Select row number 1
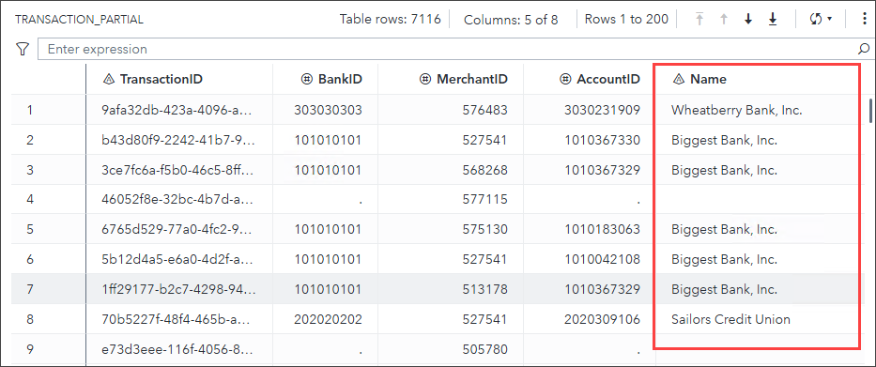The image size is (876, 367). pos(30,110)
